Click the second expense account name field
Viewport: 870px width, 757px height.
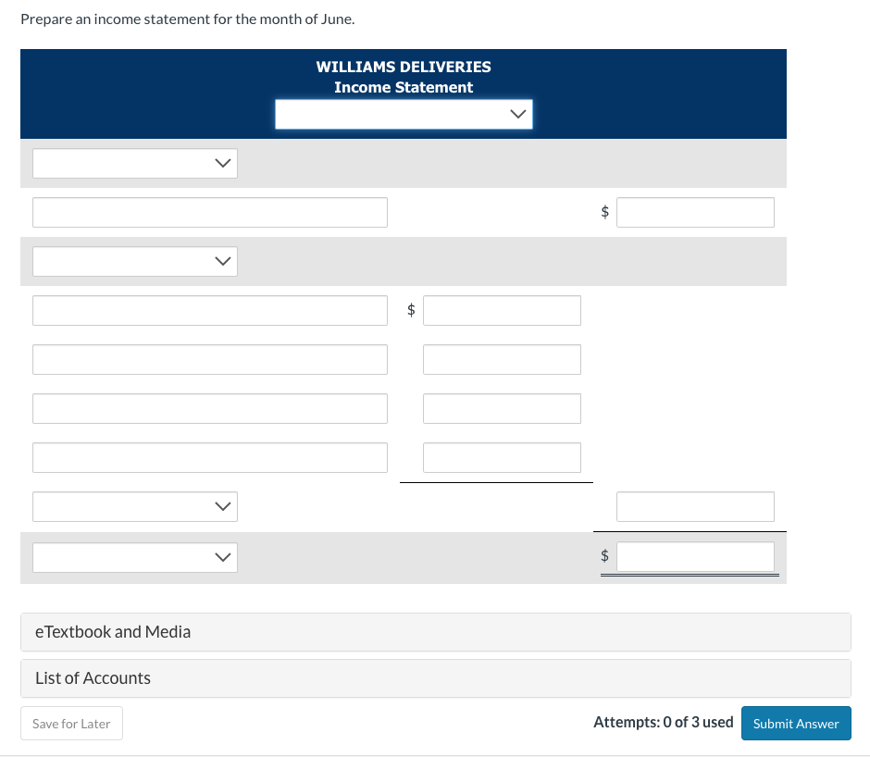point(210,359)
